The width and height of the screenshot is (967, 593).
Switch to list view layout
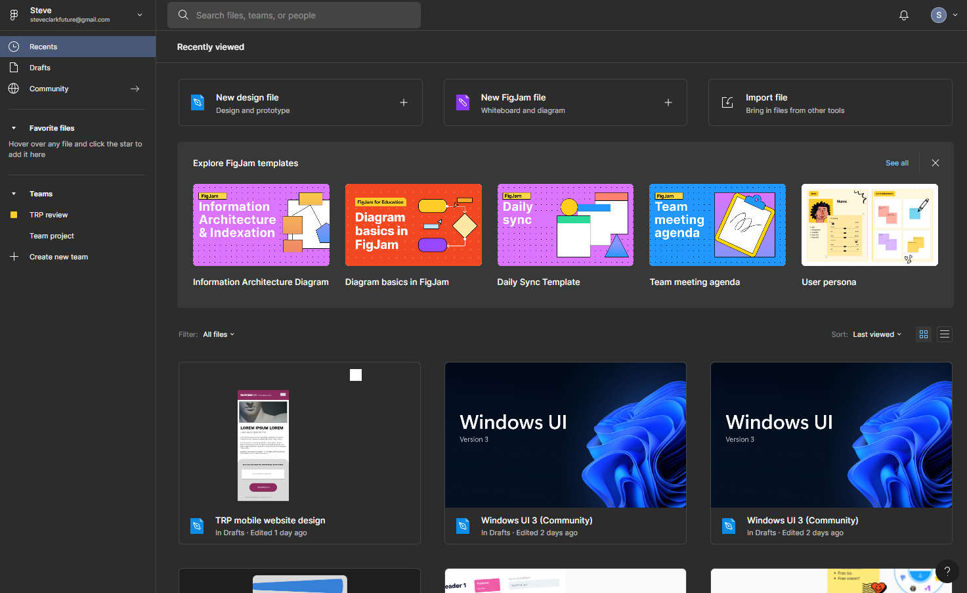[945, 334]
